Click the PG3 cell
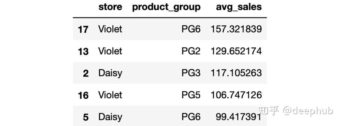 [191, 73]
